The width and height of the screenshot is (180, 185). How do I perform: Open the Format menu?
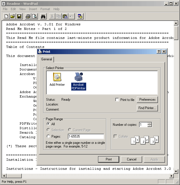[x=45, y=9]
